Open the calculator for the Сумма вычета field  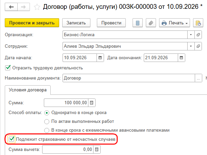tap(97, 149)
